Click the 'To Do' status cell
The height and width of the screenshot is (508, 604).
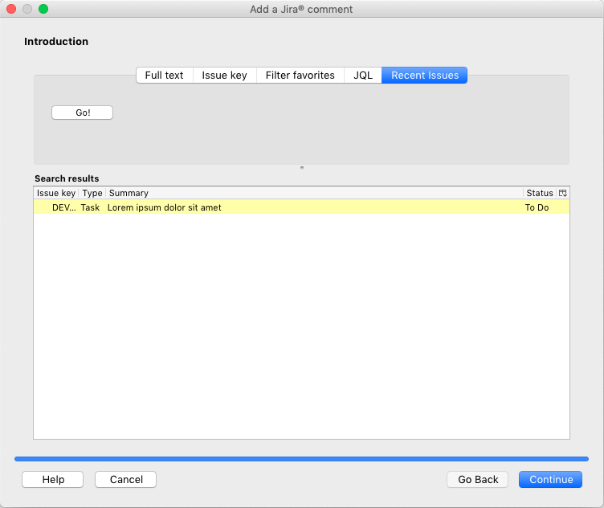pyautogui.click(x=537, y=207)
